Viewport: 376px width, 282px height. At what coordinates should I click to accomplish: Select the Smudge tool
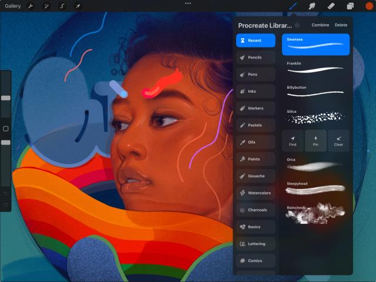click(x=312, y=6)
